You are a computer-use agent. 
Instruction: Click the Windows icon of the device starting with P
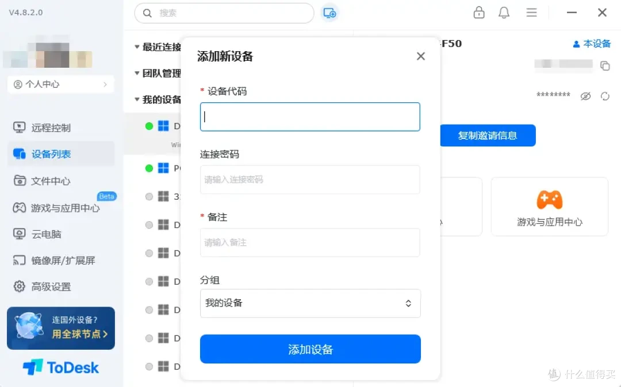coord(163,168)
